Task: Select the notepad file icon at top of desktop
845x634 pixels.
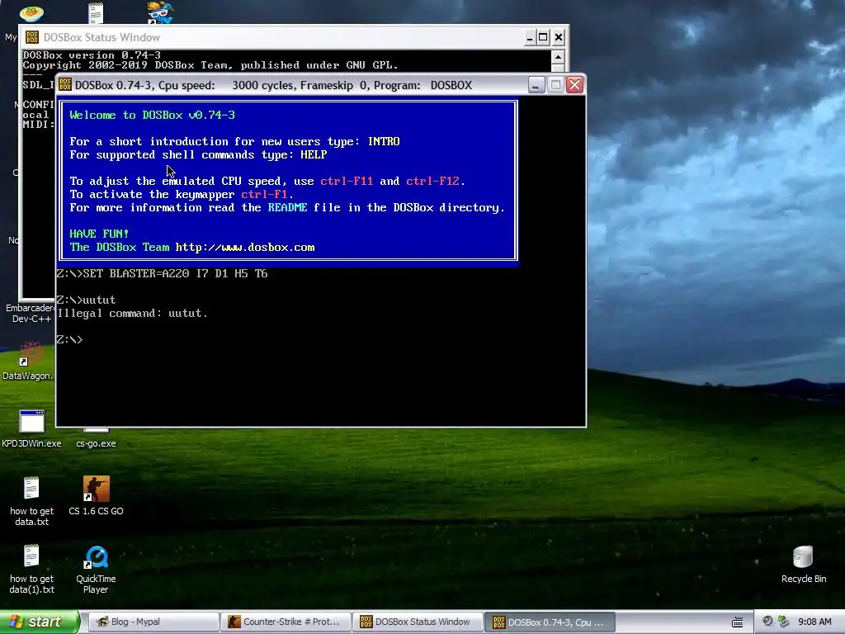Action: [x=96, y=13]
